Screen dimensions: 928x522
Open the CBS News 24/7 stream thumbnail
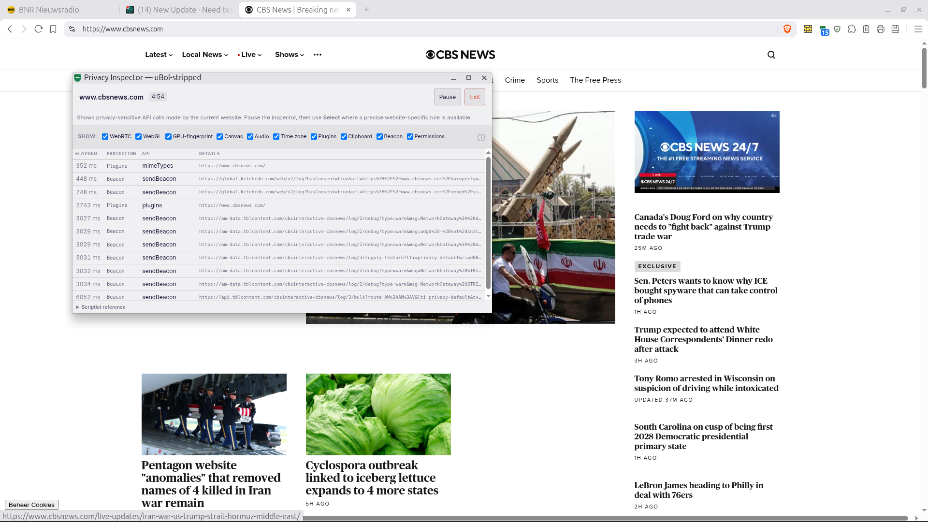tap(707, 152)
